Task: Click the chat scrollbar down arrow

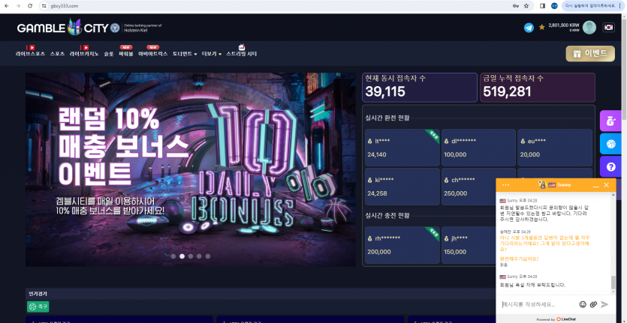Action: pyautogui.click(x=613, y=292)
